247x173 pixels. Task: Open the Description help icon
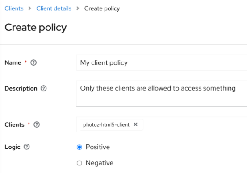click(x=44, y=88)
